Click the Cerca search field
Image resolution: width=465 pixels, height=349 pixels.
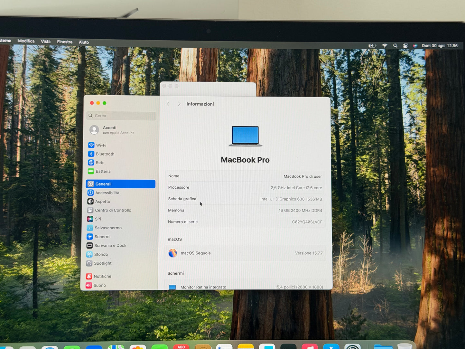pyautogui.click(x=122, y=116)
